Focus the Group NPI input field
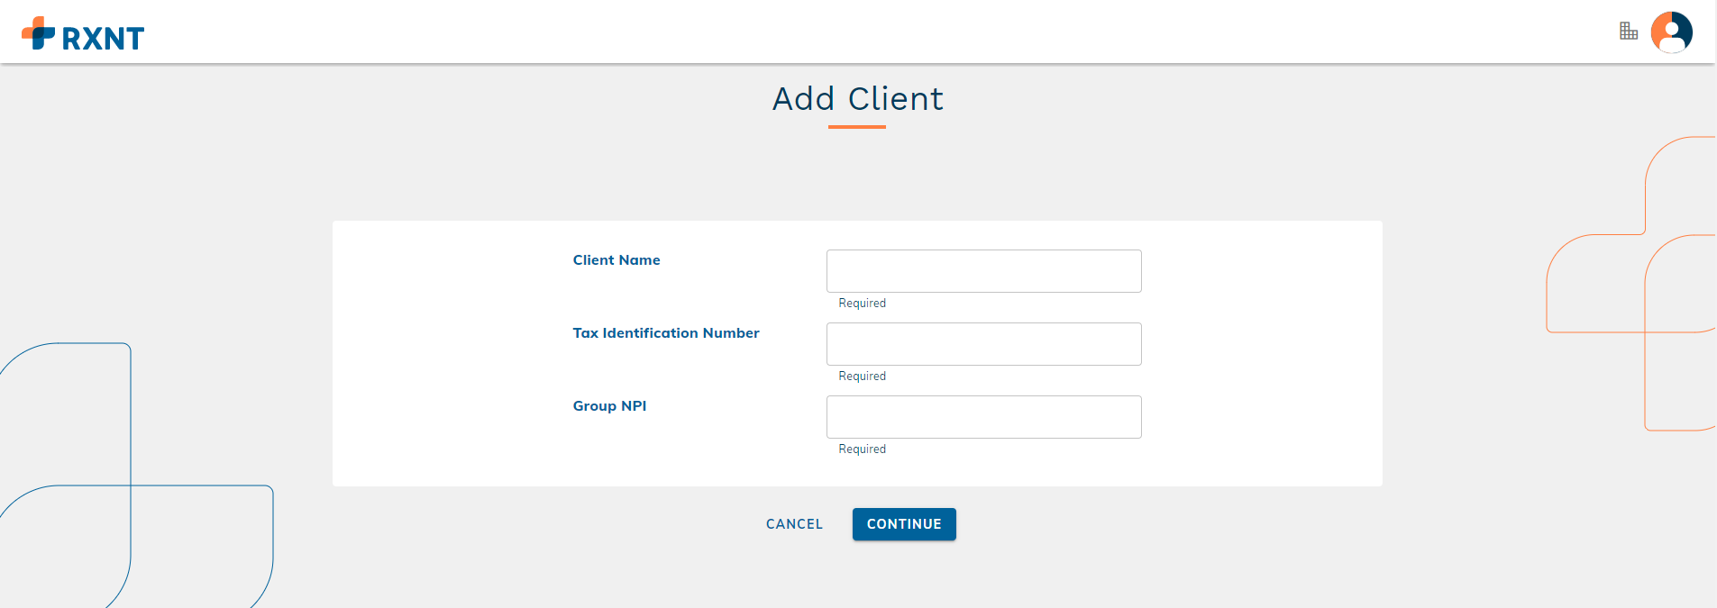 (x=984, y=417)
